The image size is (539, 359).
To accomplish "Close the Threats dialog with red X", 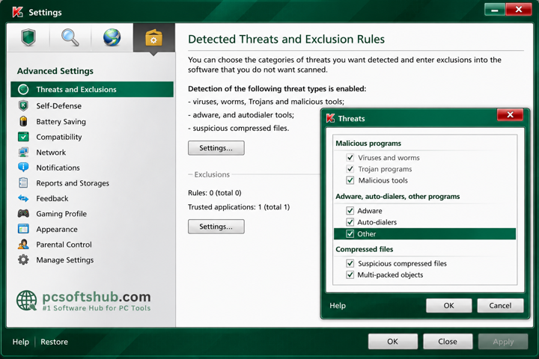I will (x=510, y=114).
